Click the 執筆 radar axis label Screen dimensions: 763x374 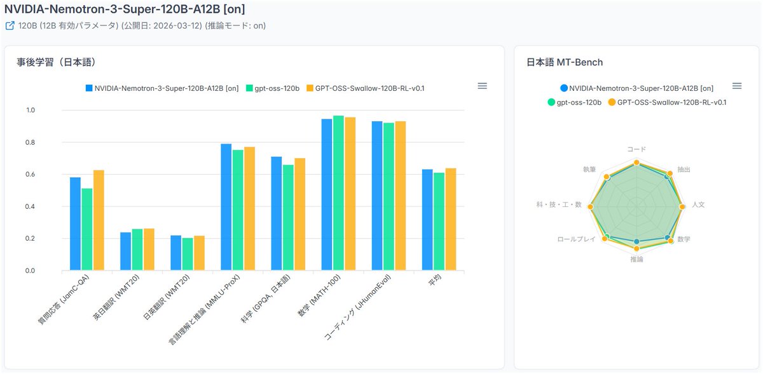(x=589, y=170)
